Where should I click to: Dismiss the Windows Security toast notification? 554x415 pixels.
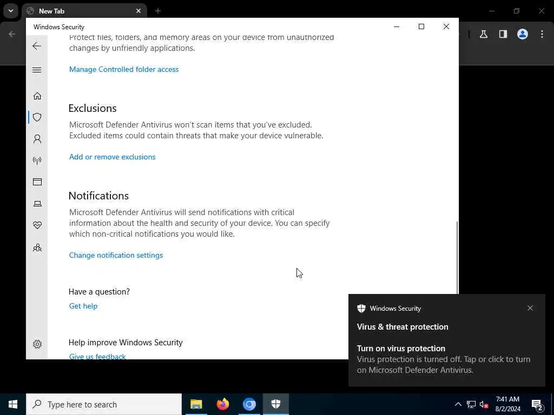(x=530, y=308)
